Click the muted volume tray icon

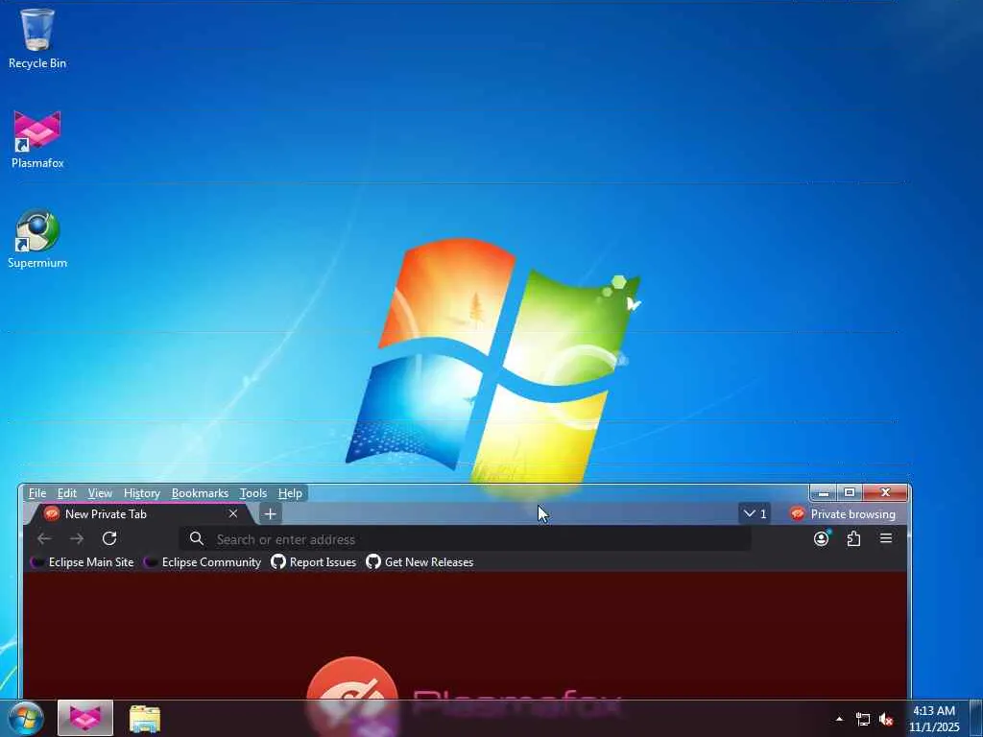point(886,719)
